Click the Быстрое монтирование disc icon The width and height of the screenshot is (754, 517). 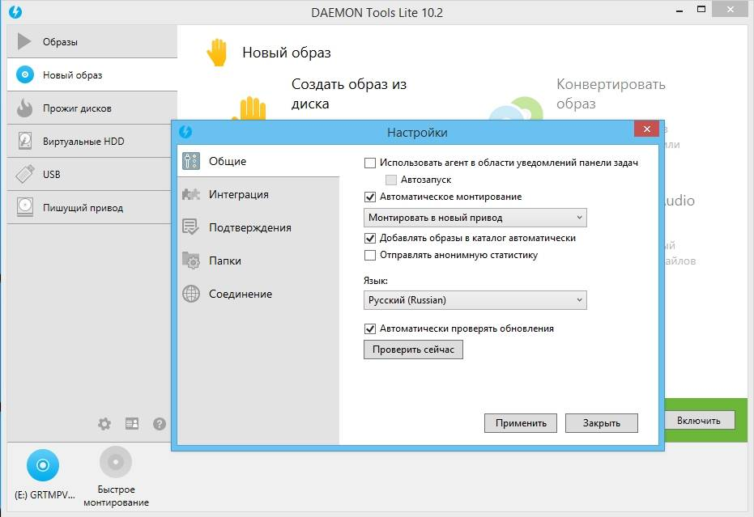point(116,462)
